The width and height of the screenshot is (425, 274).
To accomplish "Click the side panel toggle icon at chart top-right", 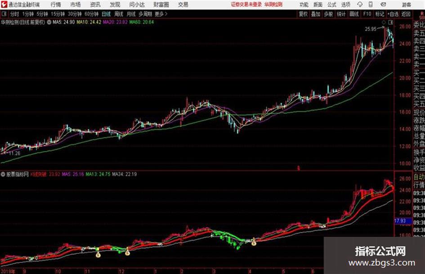I will point(390,22).
